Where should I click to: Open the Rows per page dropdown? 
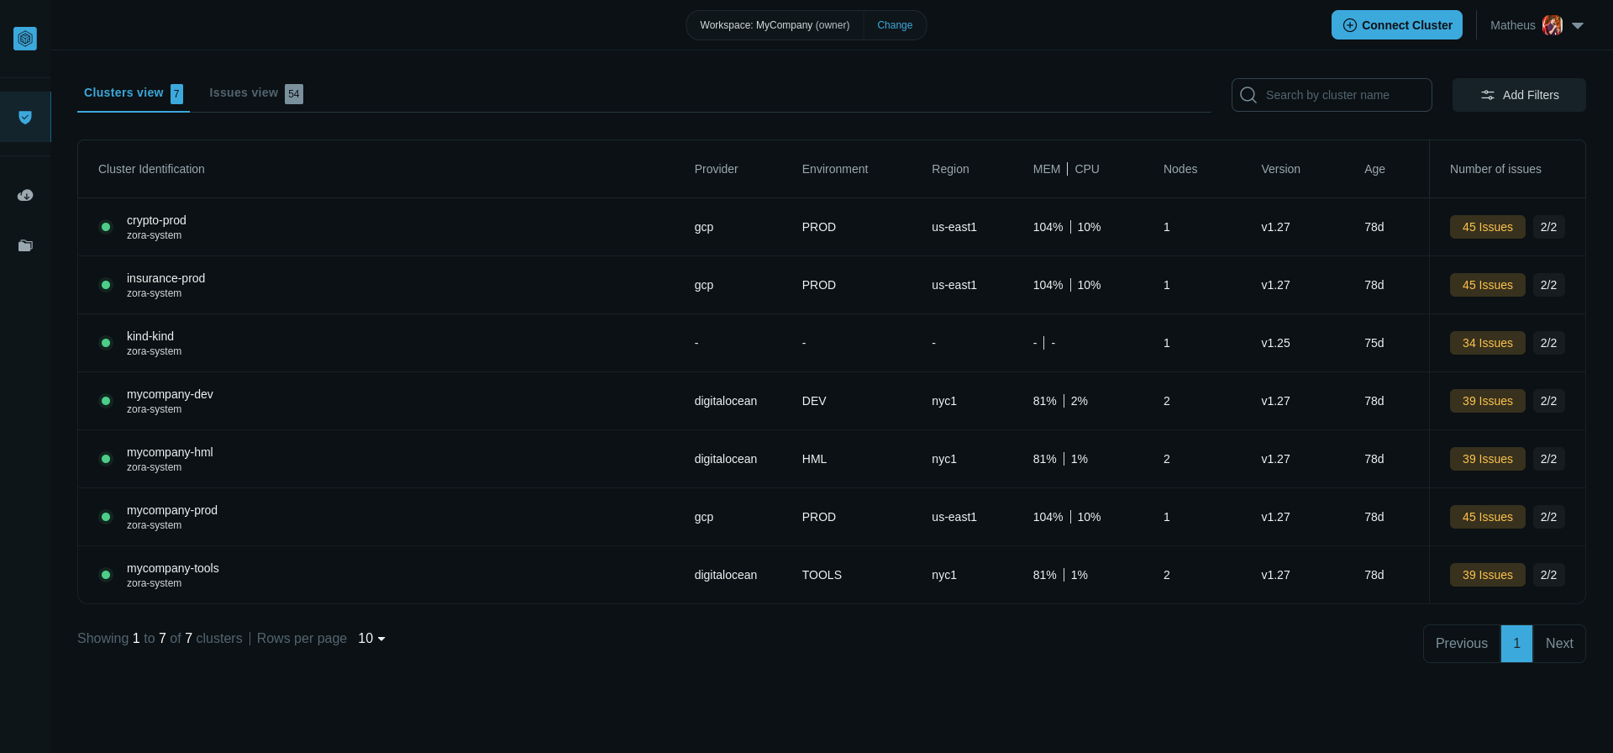tap(371, 639)
